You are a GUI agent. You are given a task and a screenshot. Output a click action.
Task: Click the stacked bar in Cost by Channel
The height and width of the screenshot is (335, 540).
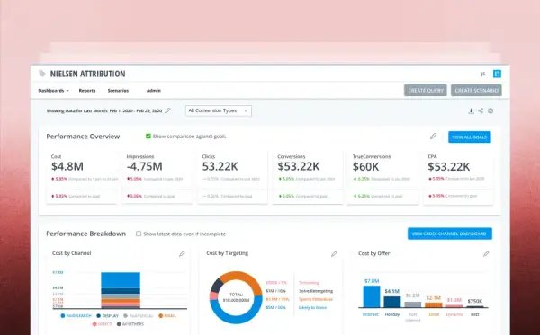[x=121, y=290]
